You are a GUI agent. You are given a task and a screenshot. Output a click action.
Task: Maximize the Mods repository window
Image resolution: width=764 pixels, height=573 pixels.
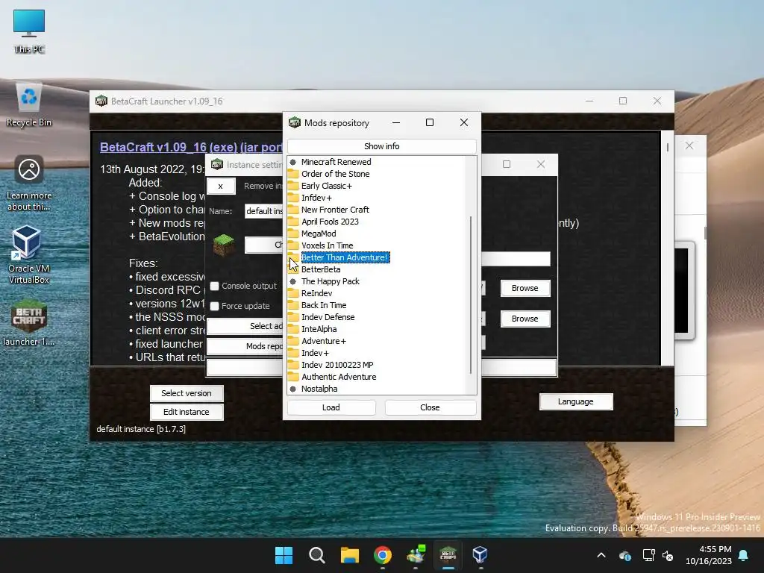(x=430, y=123)
